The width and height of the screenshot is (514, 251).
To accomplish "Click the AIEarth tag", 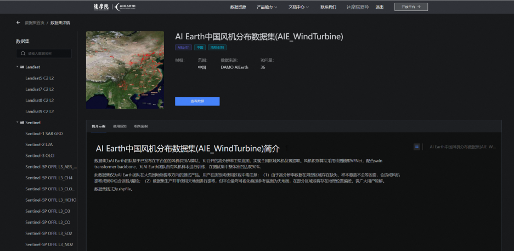I will pos(183,48).
